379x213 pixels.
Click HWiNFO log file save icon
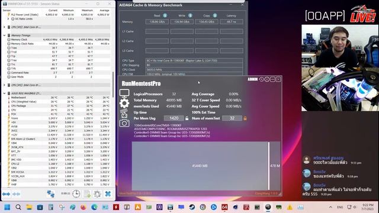(87, 193)
